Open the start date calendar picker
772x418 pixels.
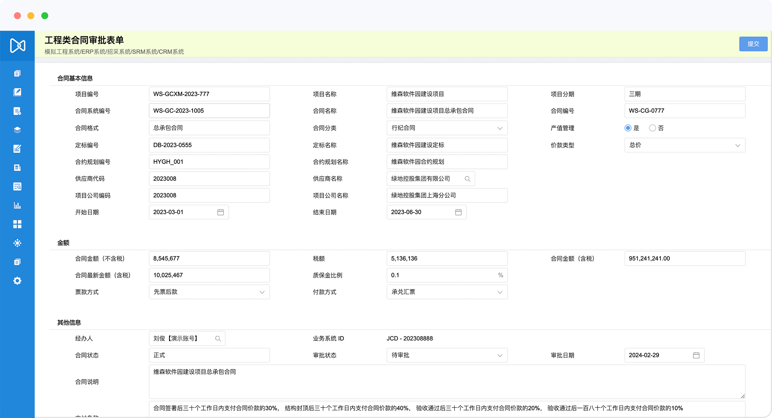(x=220, y=212)
